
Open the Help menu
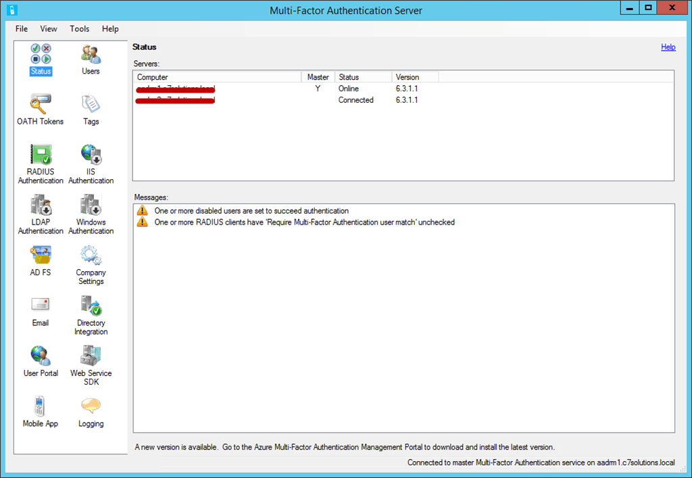[110, 28]
